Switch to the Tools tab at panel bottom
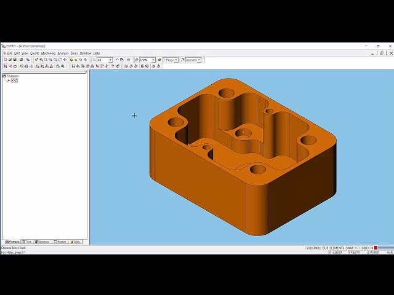394x295 pixels. click(27, 242)
